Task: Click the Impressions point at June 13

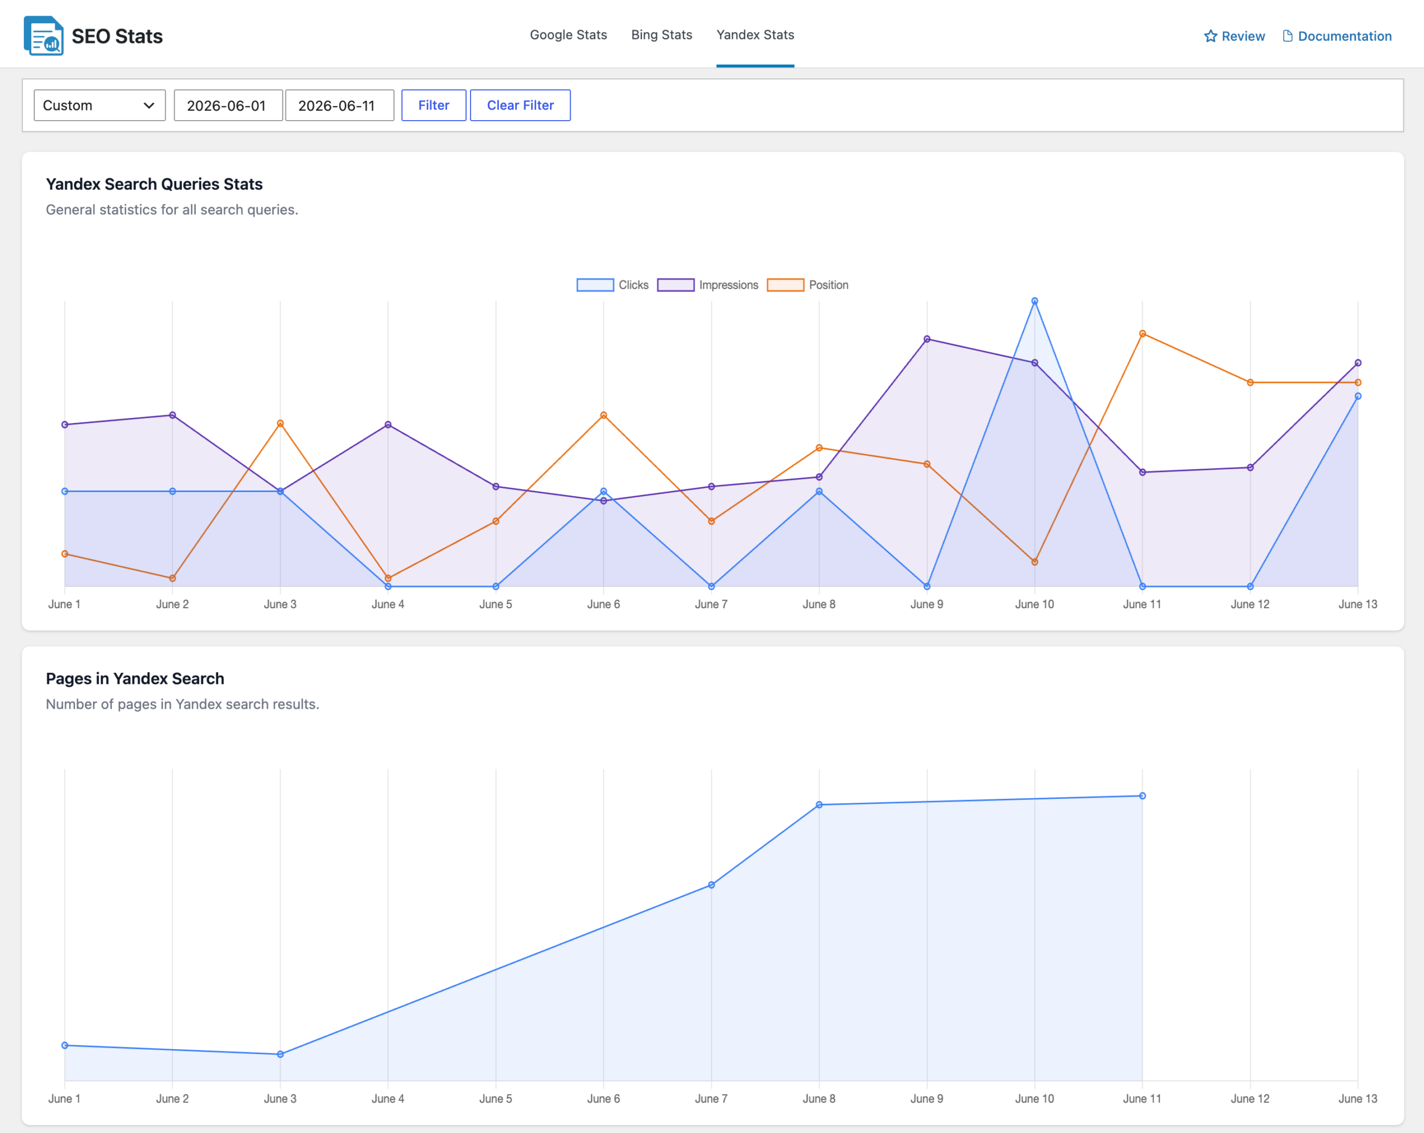Action: point(1357,363)
